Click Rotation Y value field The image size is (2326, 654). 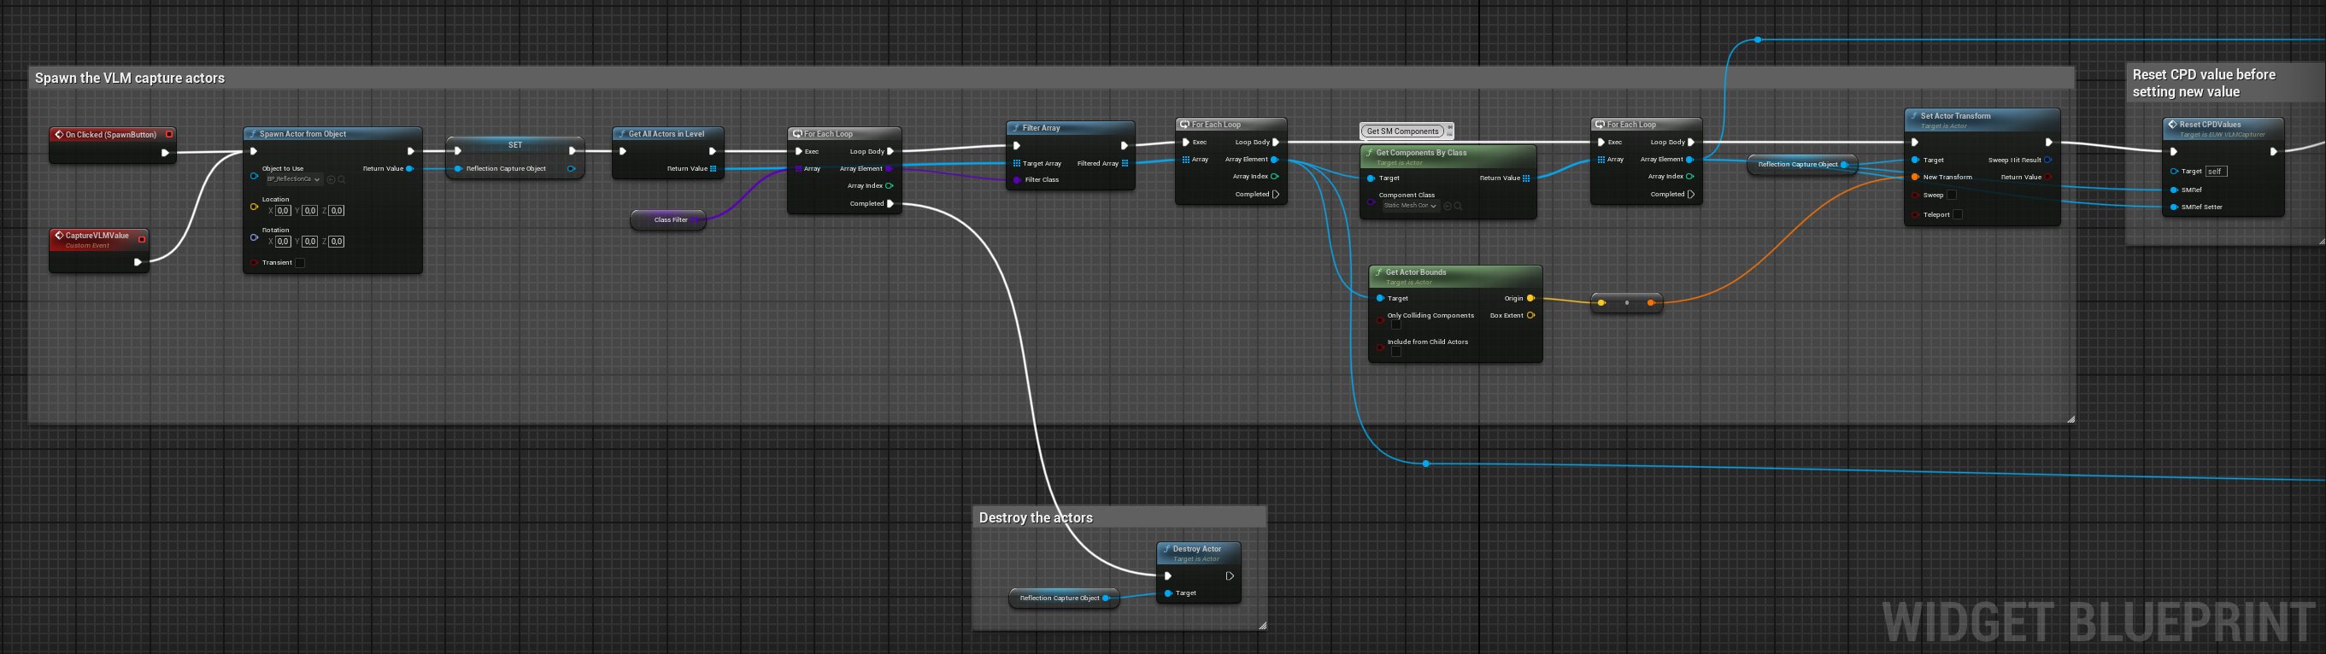[x=309, y=241]
